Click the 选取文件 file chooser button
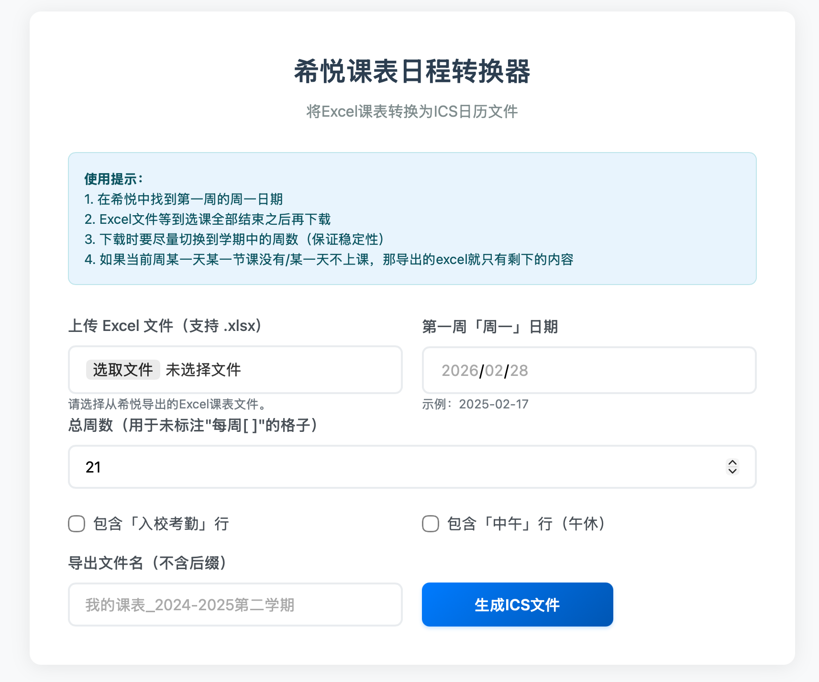Image resolution: width=819 pixels, height=682 pixels. (123, 370)
